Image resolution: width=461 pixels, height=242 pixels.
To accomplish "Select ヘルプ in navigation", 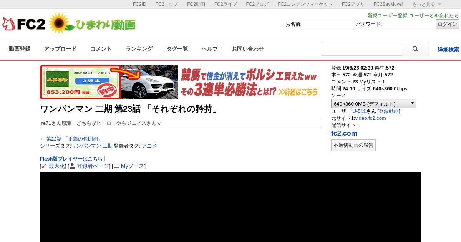I will tap(210, 49).
